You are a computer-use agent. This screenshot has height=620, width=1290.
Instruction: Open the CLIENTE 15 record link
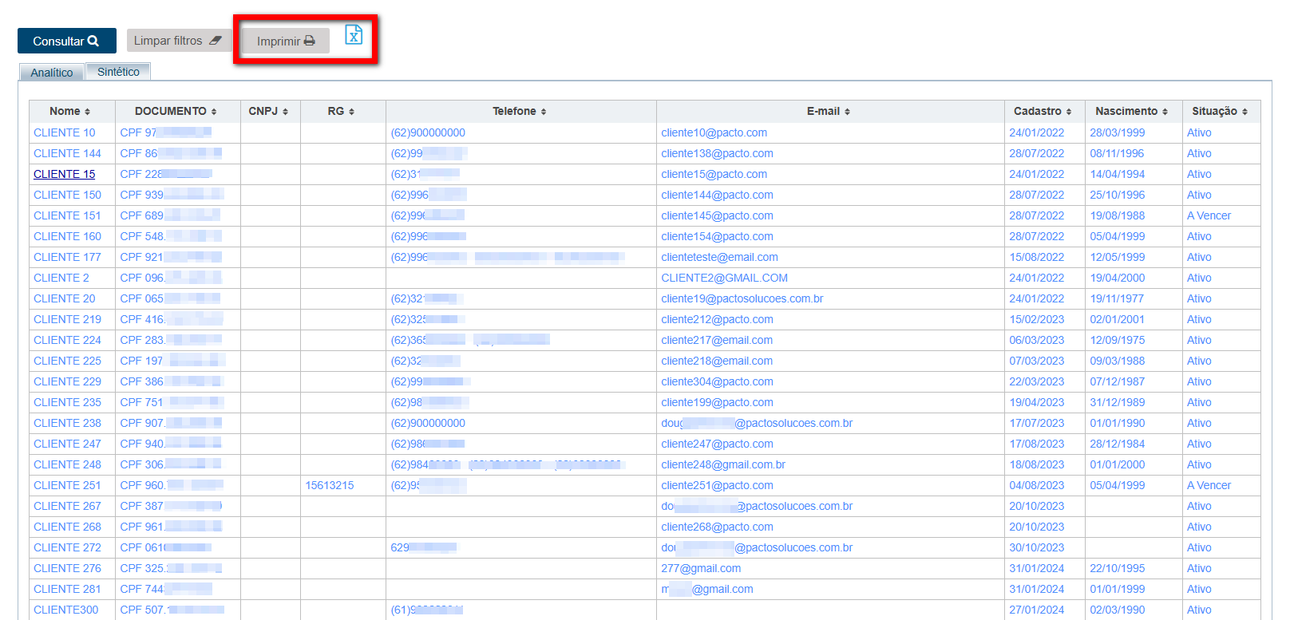[65, 174]
